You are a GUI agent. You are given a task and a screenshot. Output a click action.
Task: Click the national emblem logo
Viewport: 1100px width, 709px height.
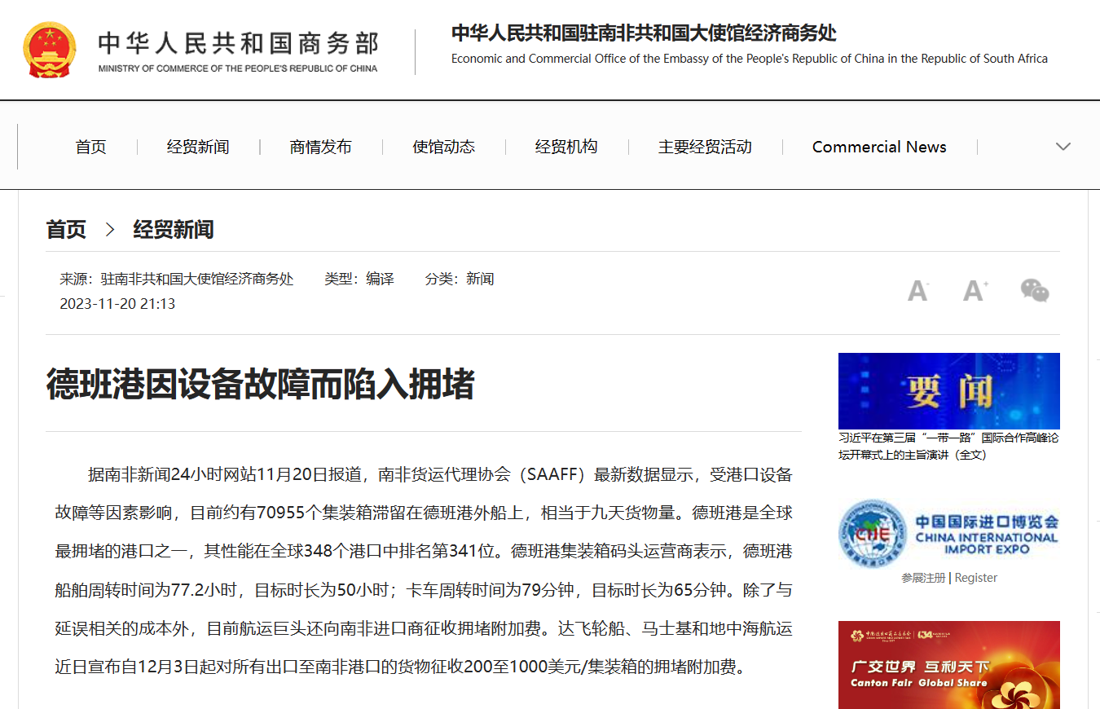point(50,51)
